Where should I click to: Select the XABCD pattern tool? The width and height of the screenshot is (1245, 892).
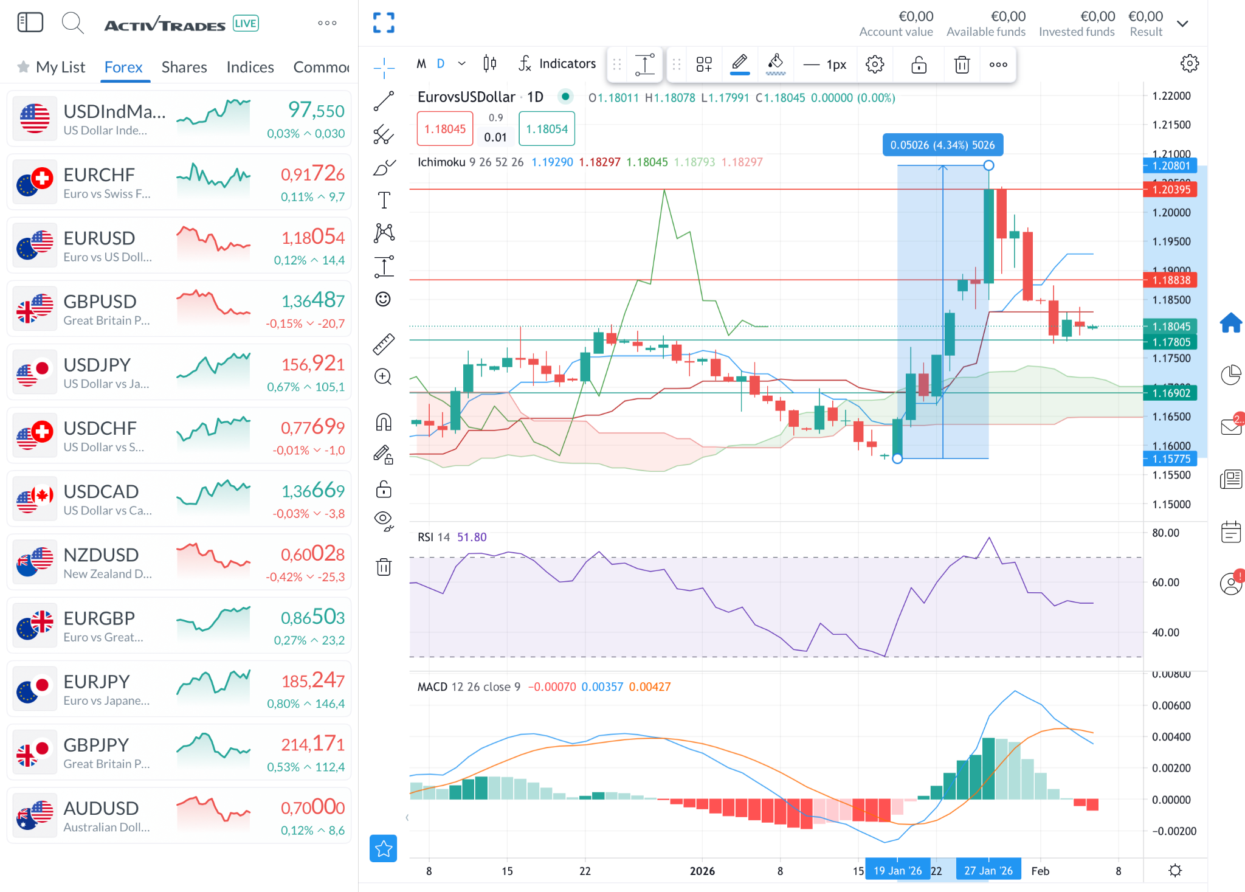coord(384,233)
